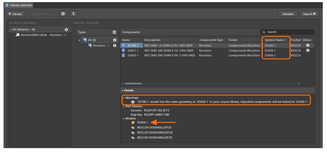
Task: Select component row 02821-1
Action: coord(217,50)
